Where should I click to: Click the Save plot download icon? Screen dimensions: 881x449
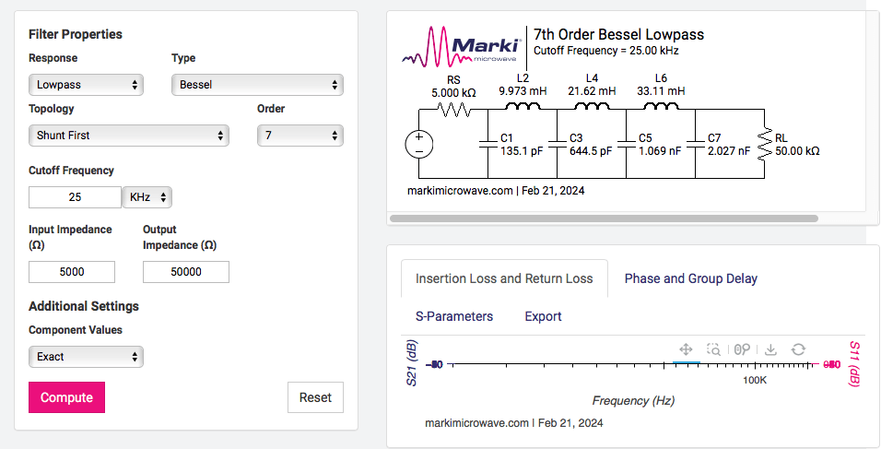[x=771, y=349]
